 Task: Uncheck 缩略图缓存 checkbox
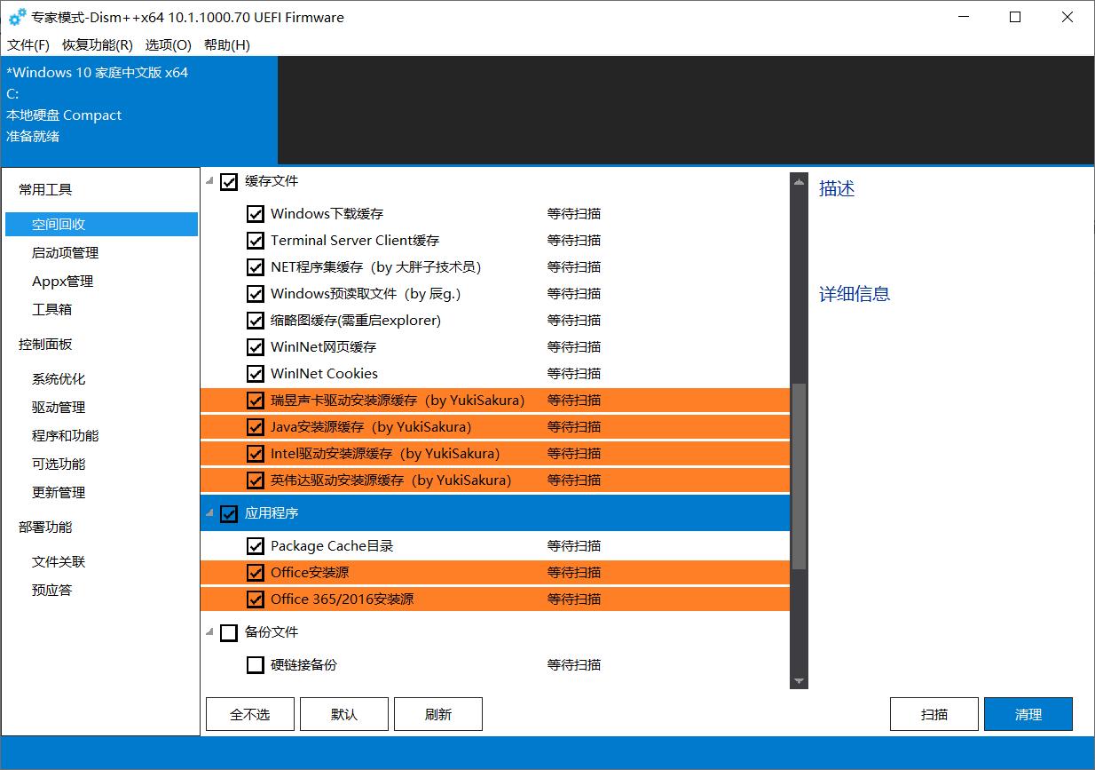point(256,321)
